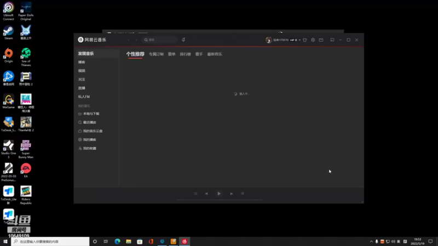Open the Windows Start menu

coord(5,242)
